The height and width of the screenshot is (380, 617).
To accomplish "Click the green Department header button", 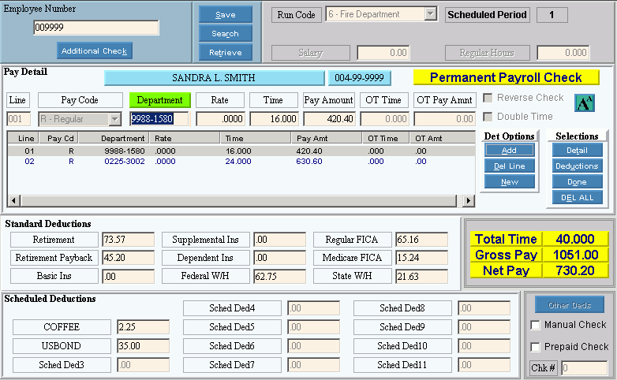I will click(160, 100).
